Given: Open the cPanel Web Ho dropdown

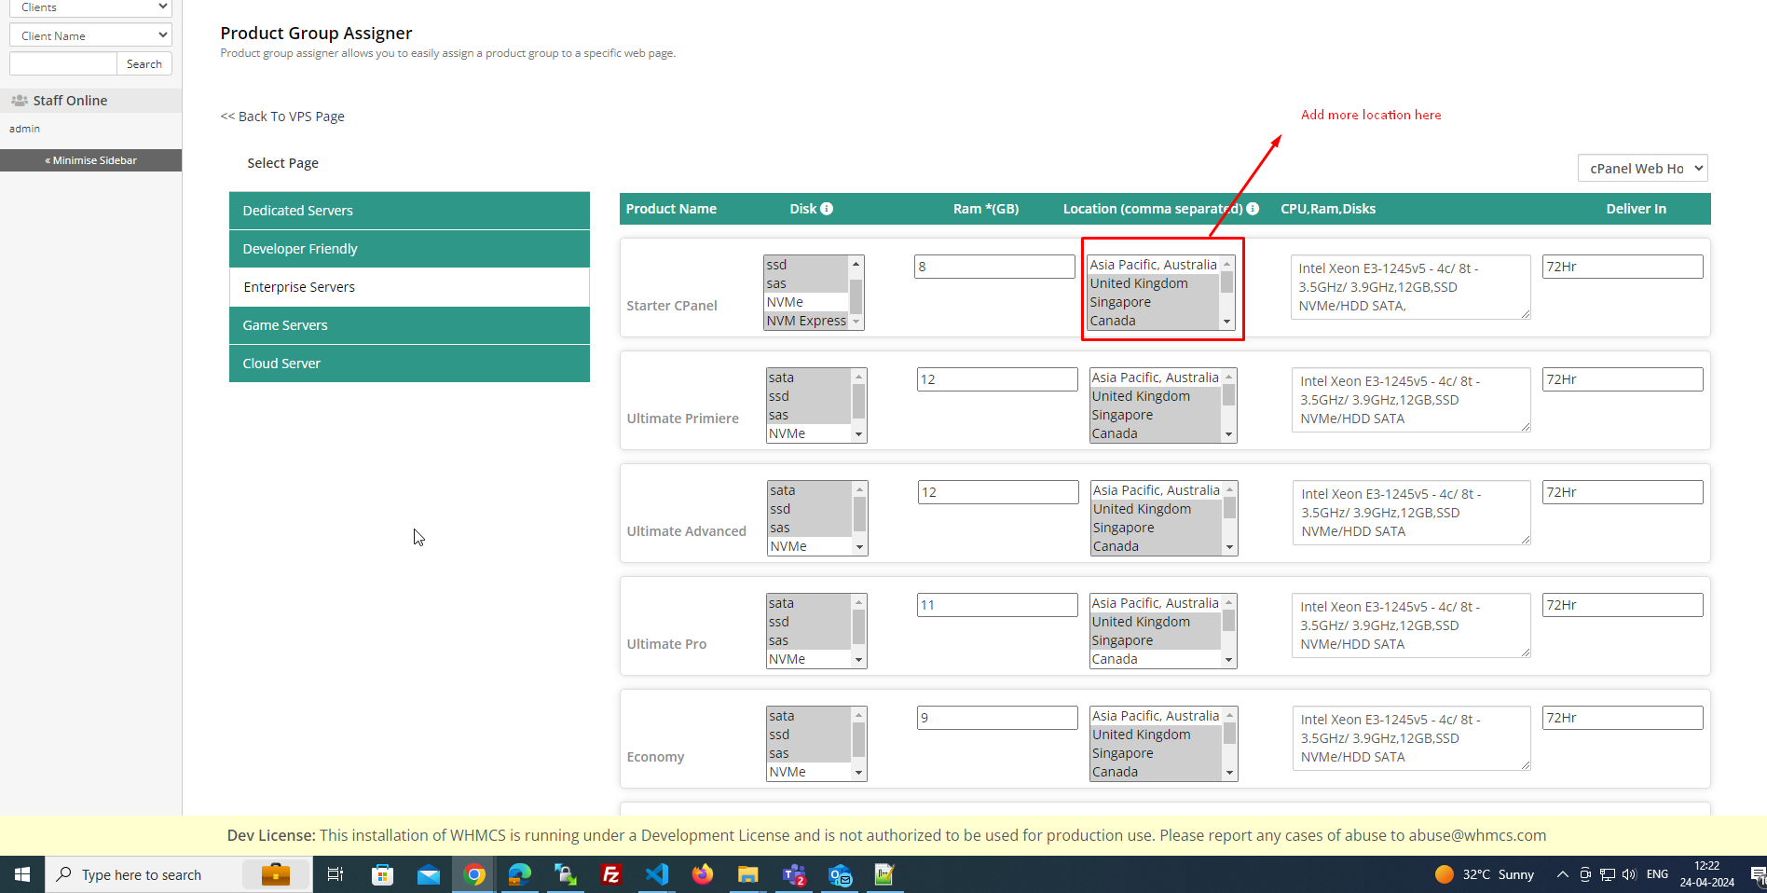Looking at the screenshot, I should [x=1642, y=169].
